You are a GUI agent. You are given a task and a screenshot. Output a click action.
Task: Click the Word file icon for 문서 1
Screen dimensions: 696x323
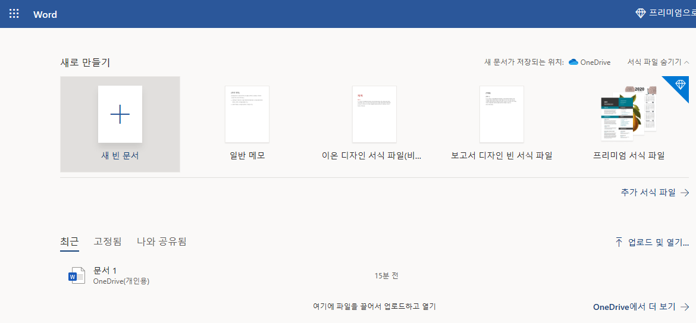[76, 275]
